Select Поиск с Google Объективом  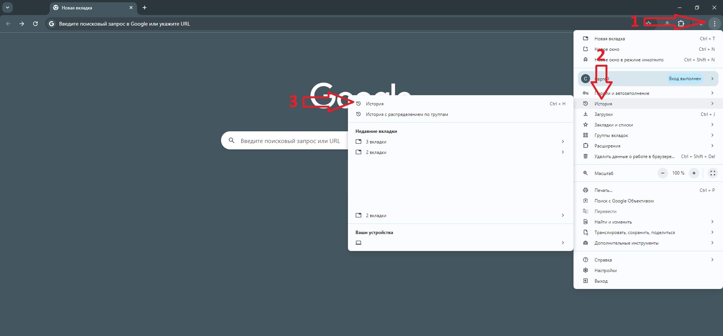pos(648,201)
